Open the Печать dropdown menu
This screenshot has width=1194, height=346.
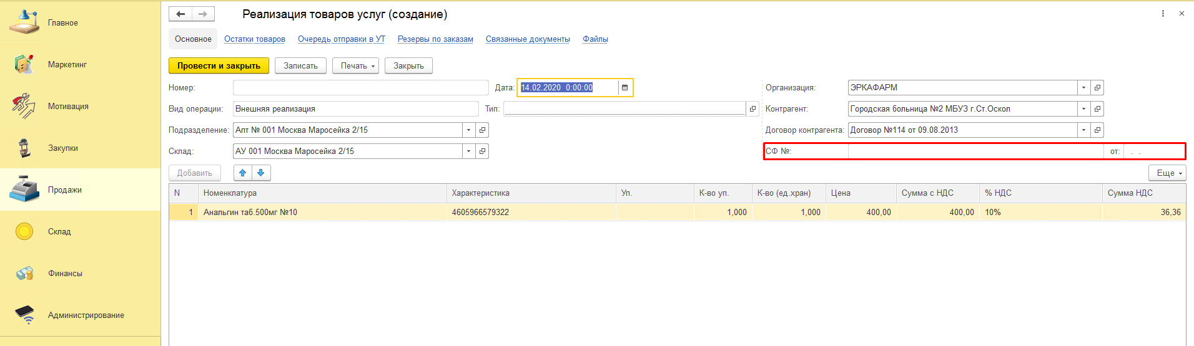[355, 65]
